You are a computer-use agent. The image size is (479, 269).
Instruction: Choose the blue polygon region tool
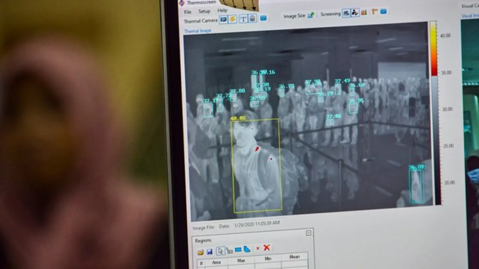coord(247,249)
